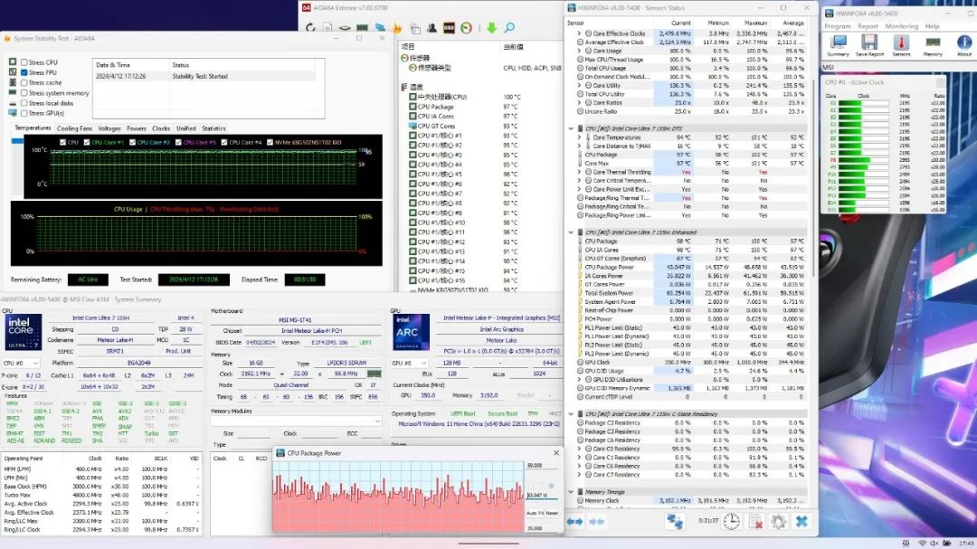Click the reset clock icon in sensors footer
This screenshot has height=549, width=977.
coord(731,522)
